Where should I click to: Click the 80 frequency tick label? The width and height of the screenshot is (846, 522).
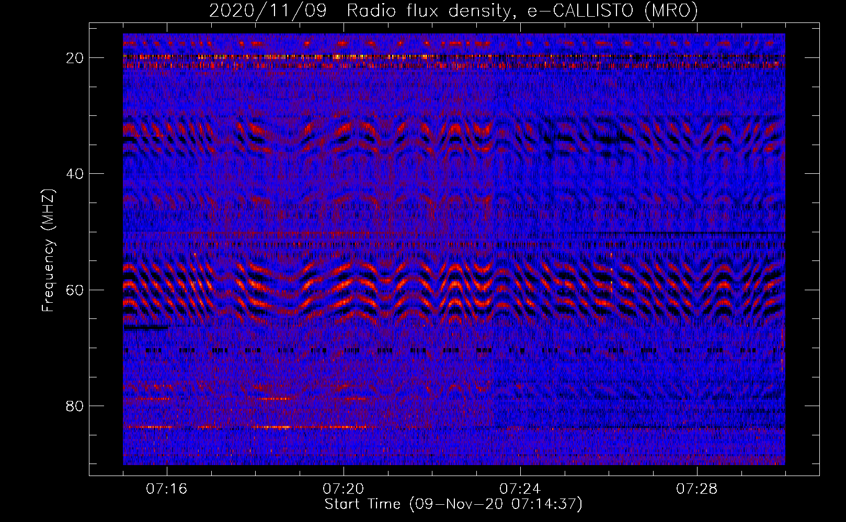click(x=75, y=406)
